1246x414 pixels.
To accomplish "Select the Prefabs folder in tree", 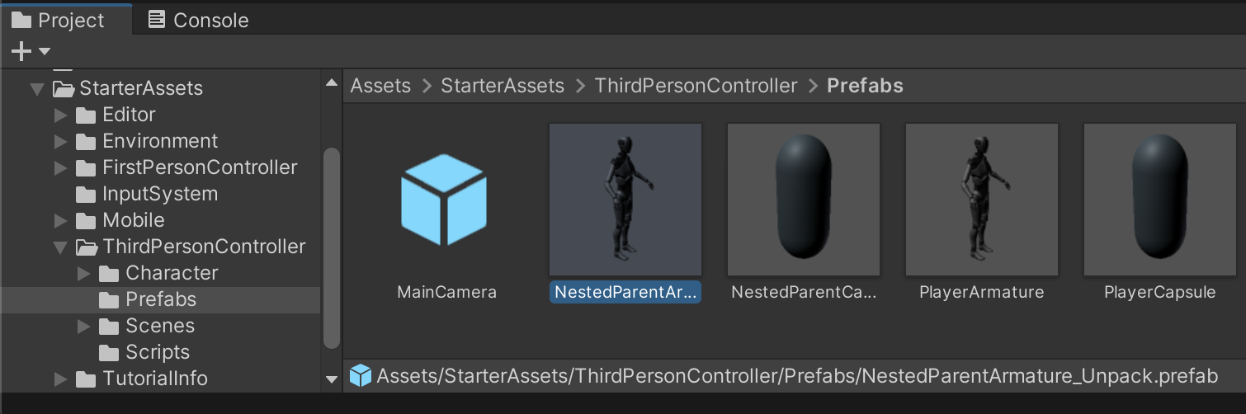I will [x=160, y=299].
